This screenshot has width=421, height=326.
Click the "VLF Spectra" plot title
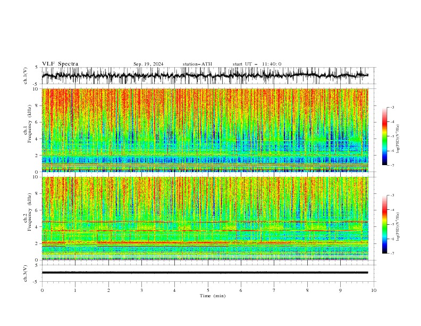click(x=60, y=64)
